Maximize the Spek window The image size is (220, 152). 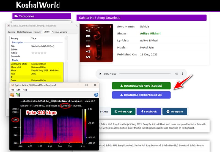pos(87,85)
